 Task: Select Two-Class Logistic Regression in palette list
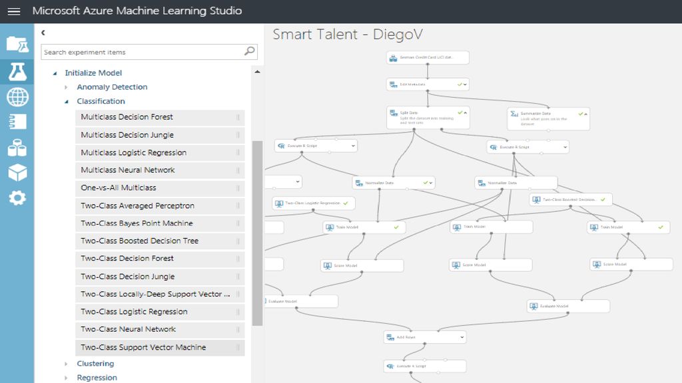[x=160, y=312]
